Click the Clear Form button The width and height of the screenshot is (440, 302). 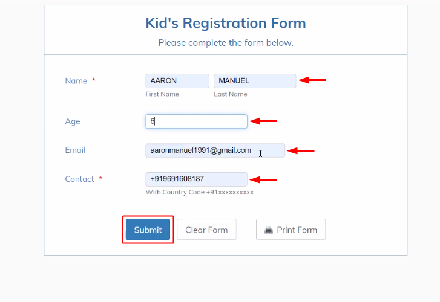tap(206, 230)
